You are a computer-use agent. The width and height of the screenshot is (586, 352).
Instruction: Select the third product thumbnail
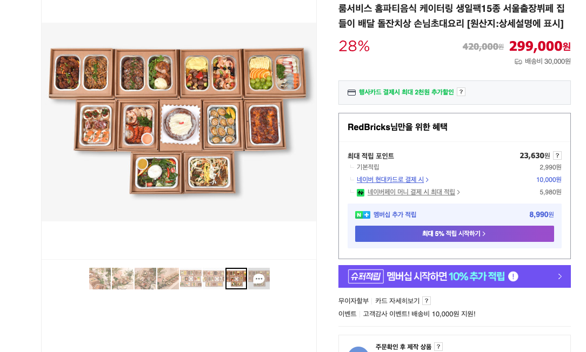click(145, 279)
